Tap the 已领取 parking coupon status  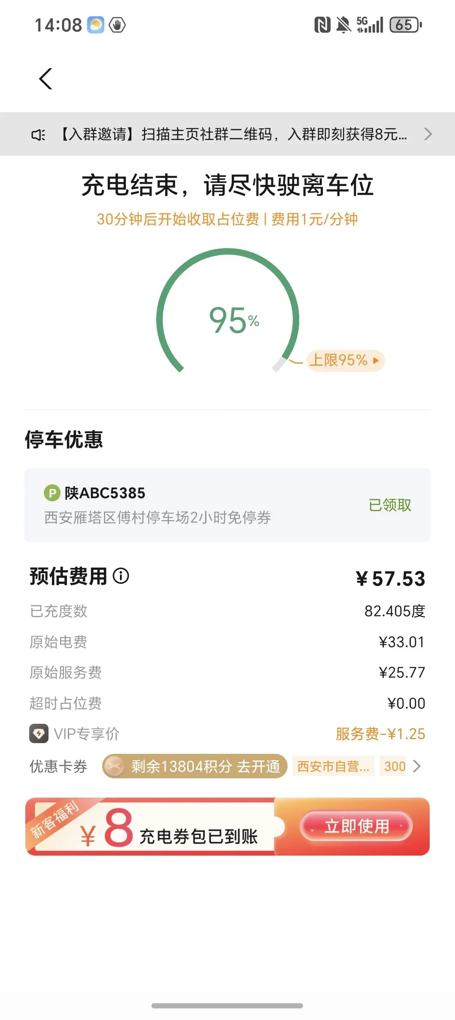tap(390, 505)
